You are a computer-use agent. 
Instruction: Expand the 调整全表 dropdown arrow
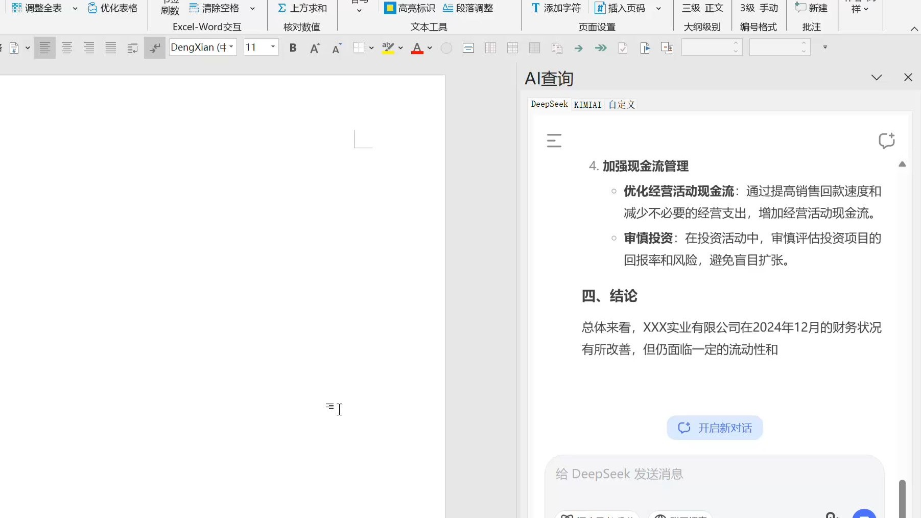coord(75,9)
